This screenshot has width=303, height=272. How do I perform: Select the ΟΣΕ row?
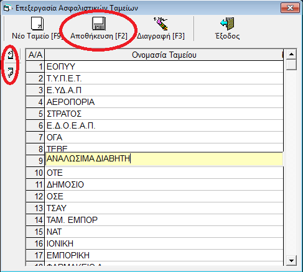click(164, 196)
